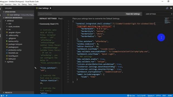Change line ending CRLF setting
Image resolution: width=173 pixels, height=97 pixels.
pyautogui.click(x=164, y=96)
